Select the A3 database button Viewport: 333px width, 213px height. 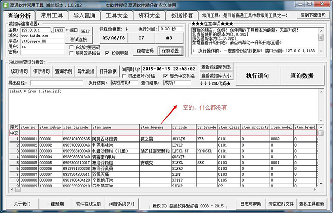(169, 38)
